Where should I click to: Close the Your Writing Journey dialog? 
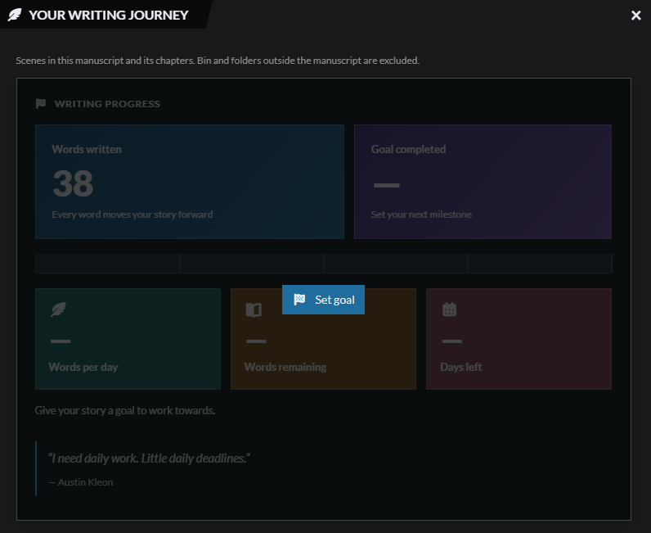(635, 16)
